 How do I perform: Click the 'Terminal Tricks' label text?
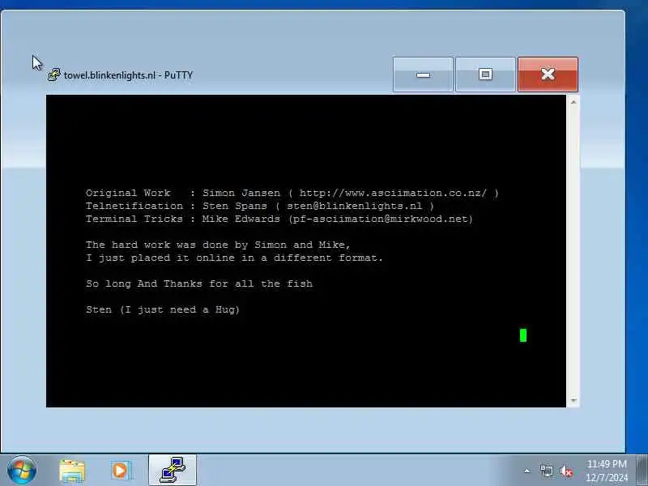134,219
